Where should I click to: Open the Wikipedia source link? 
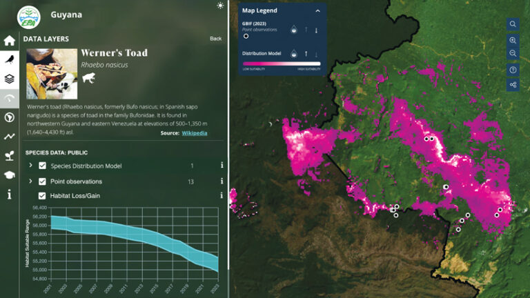[195, 133]
